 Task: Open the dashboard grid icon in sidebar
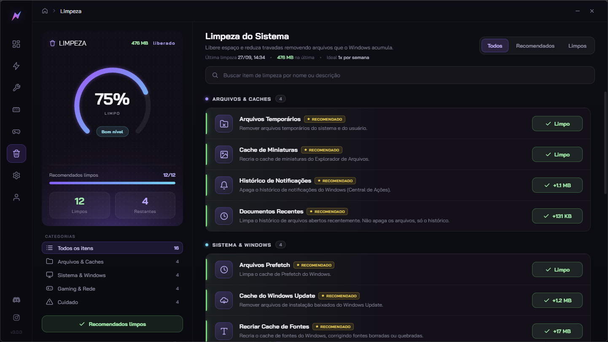[x=16, y=44]
